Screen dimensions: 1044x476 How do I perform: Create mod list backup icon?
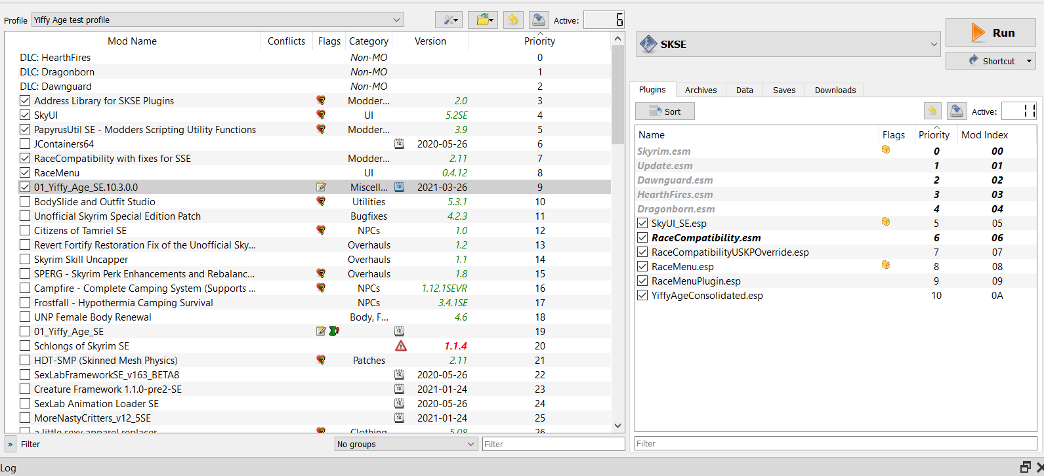[539, 20]
